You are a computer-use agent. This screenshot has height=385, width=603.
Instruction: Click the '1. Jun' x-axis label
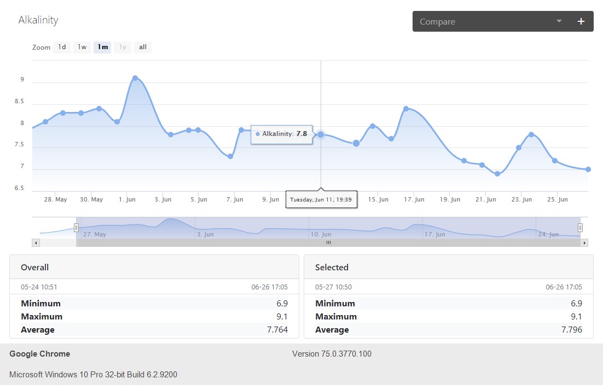[127, 200]
